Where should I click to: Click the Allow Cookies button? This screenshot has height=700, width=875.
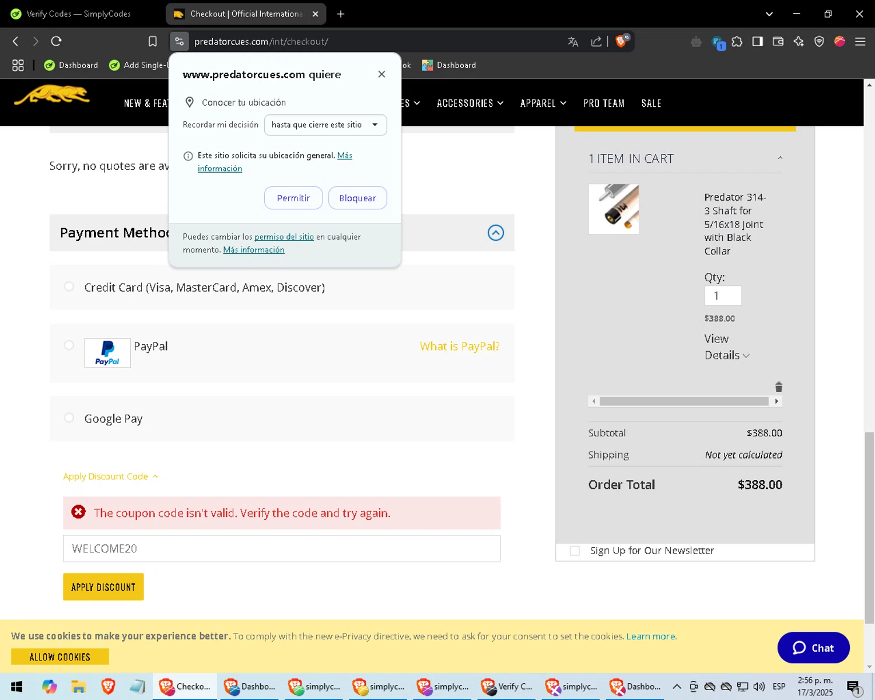click(60, 657)
